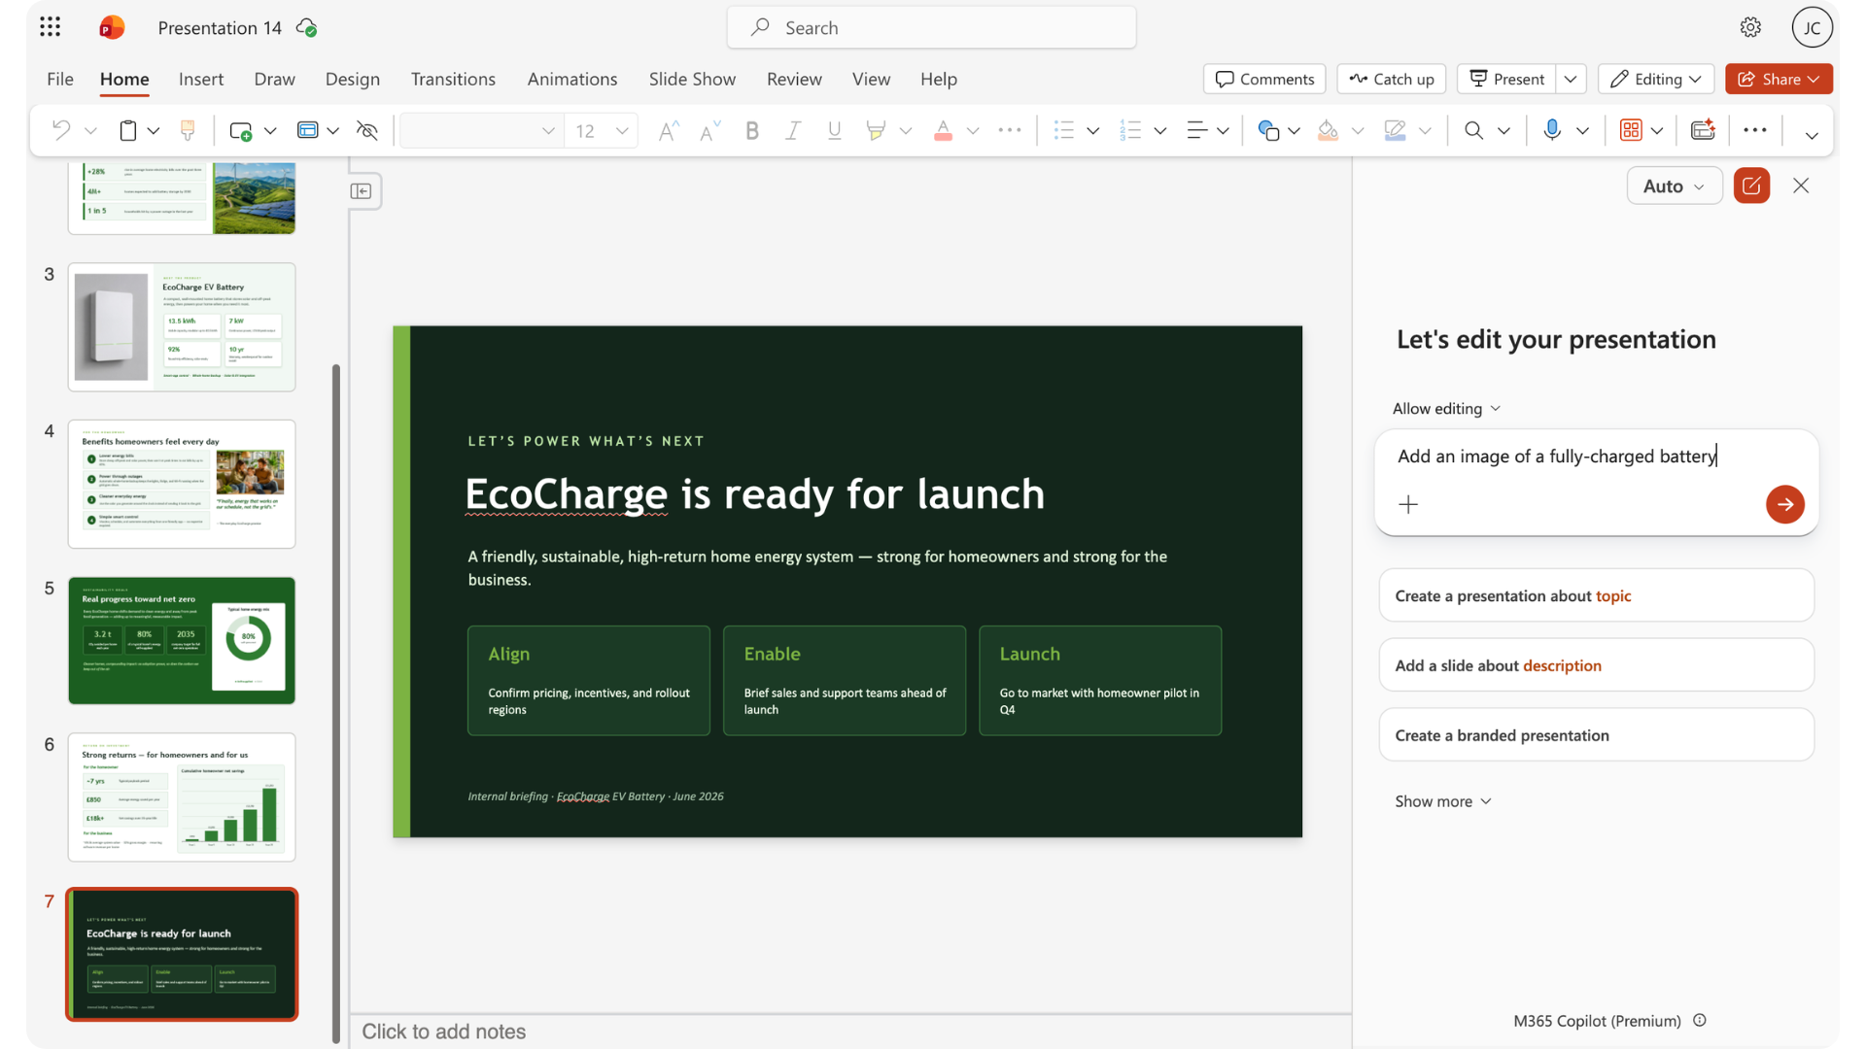Viewport: 1866px width, 1049px height.
Task: Hide the current slide
Action: pyautogui.click(x=367, y=130)
